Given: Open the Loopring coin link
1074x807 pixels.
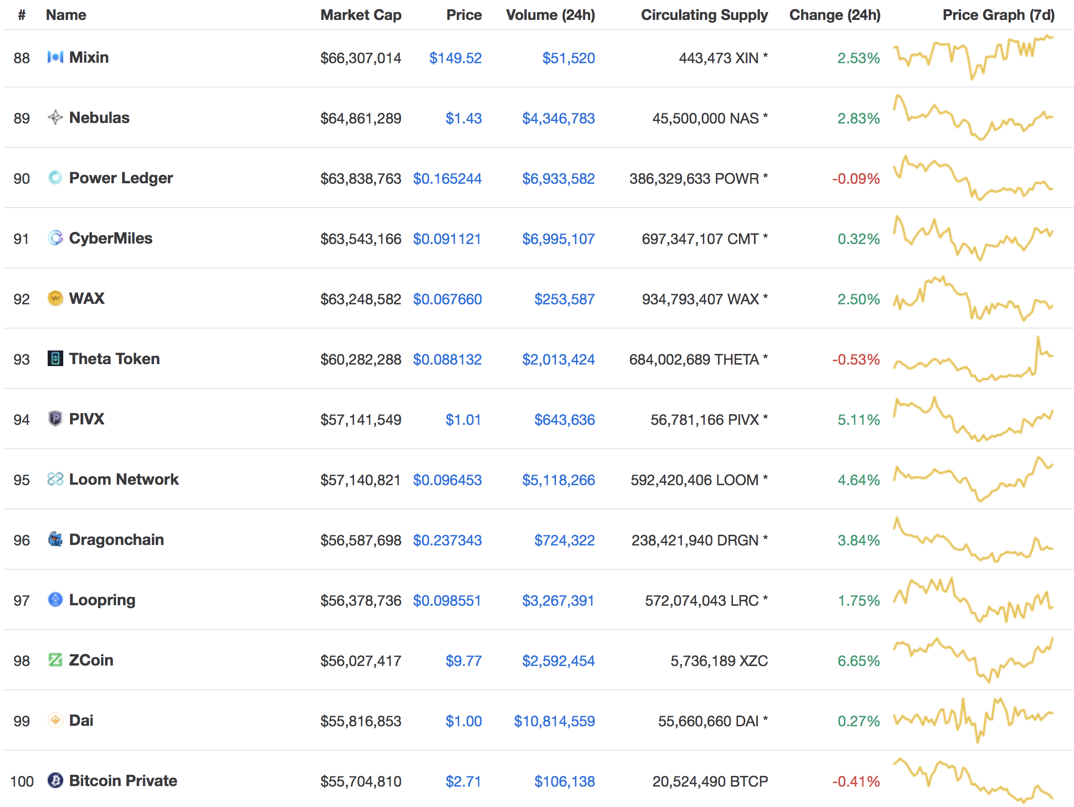Looking at the screenshot, I should click(x=102, y=600).
